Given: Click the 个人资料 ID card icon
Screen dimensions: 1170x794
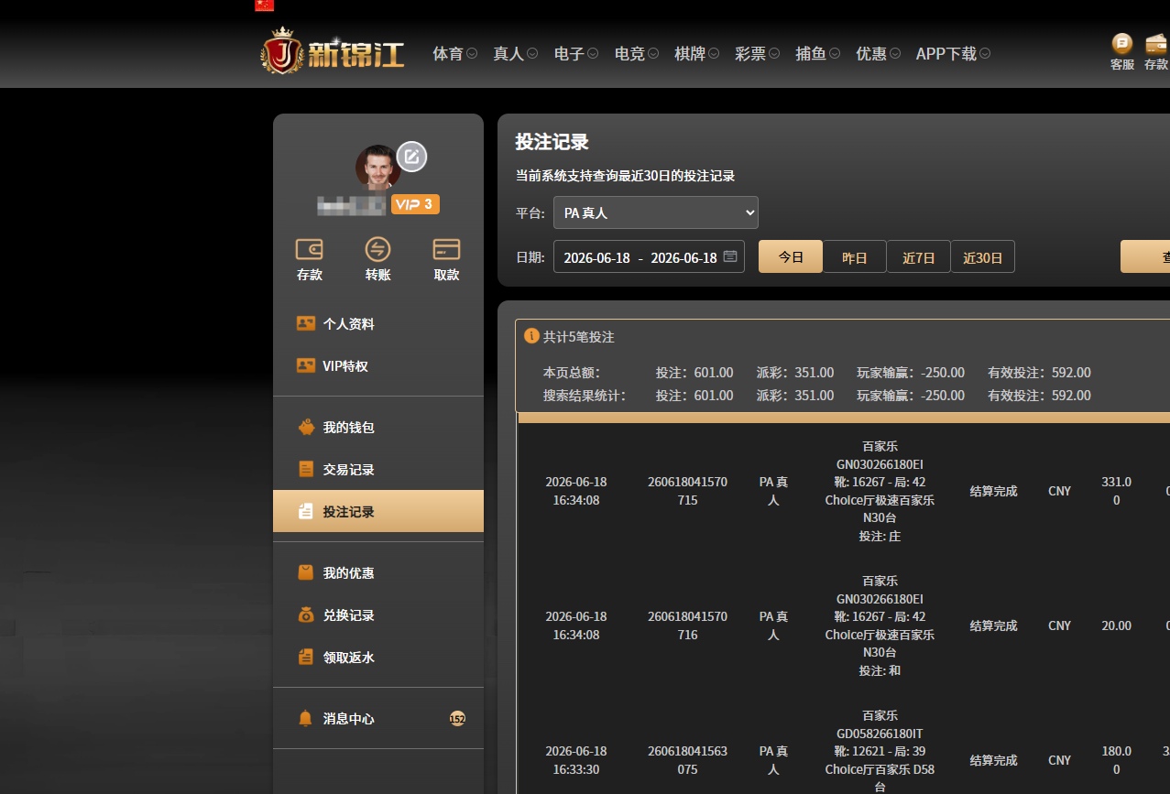Looking at the screenshot, I should [x=306, y=323].
